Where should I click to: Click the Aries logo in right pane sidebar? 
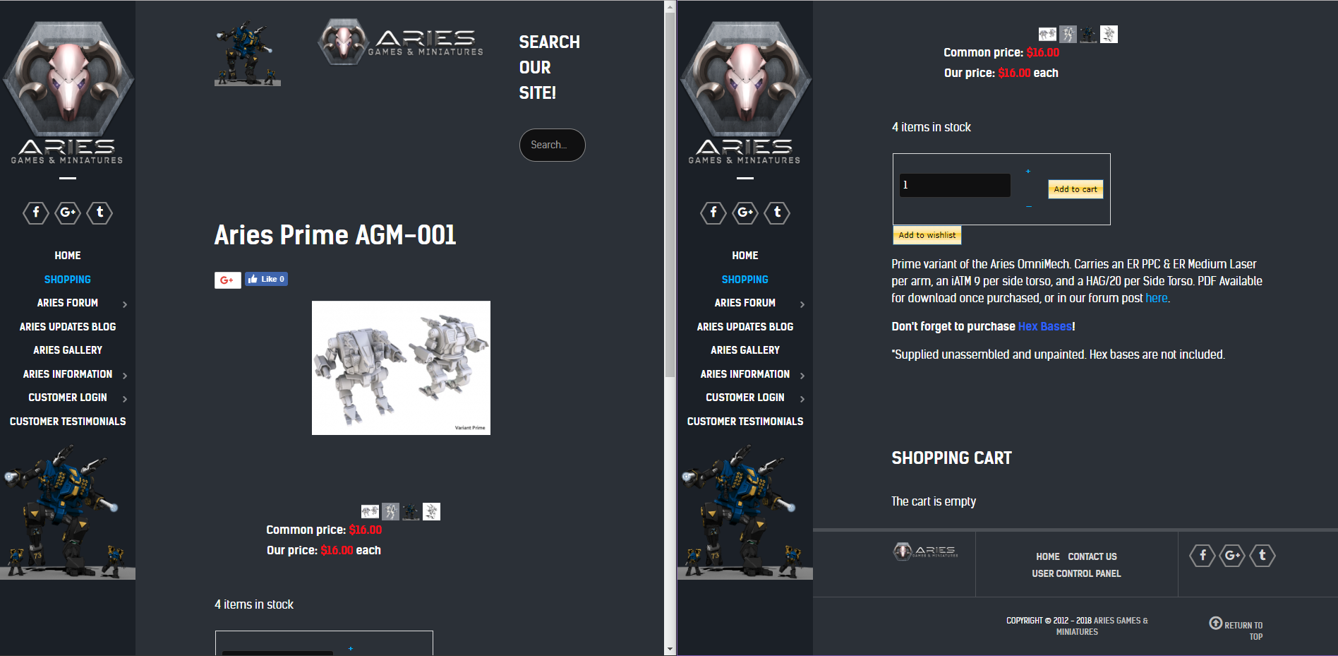click(745, 93)
